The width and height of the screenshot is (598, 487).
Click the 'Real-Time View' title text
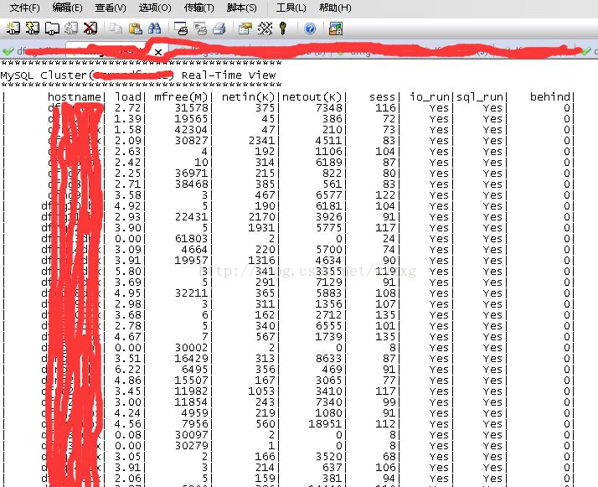tap(229, 75)
